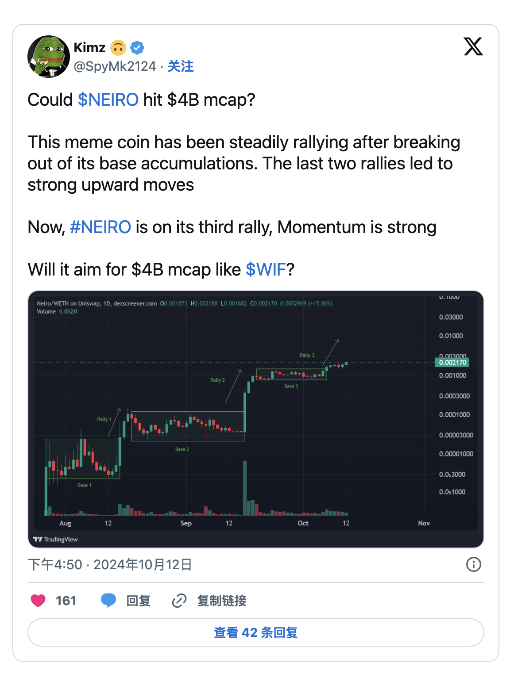Click the TradingView logo in chart

56,539
